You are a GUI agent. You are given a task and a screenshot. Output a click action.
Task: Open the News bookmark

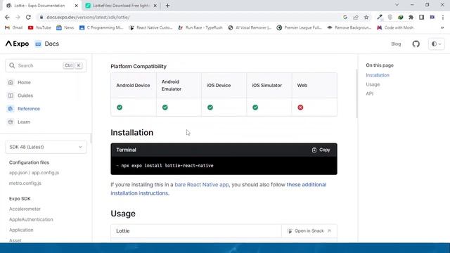65,27
